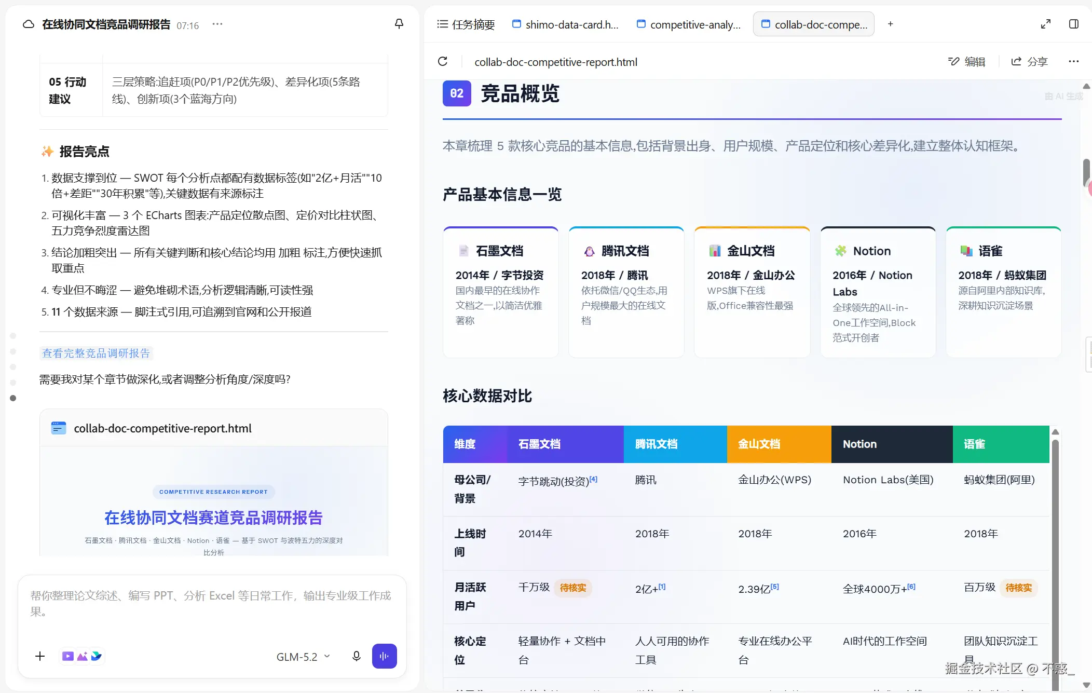Viewport: 1092px width, 693px height.
Task: Refresh the collab-doc-competitive-report.html preview
Action: (x=443, y=62)
